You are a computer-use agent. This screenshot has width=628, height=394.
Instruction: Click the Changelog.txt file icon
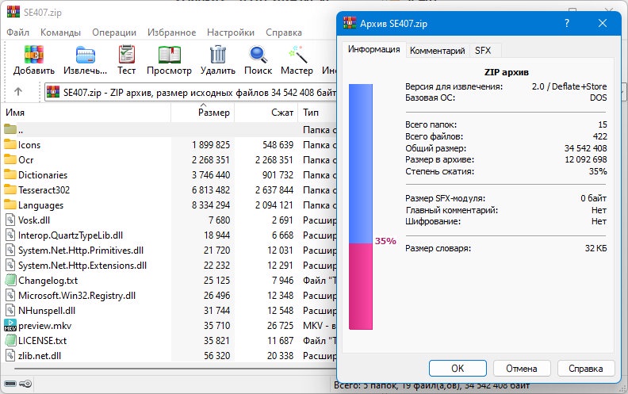point(10,280)
